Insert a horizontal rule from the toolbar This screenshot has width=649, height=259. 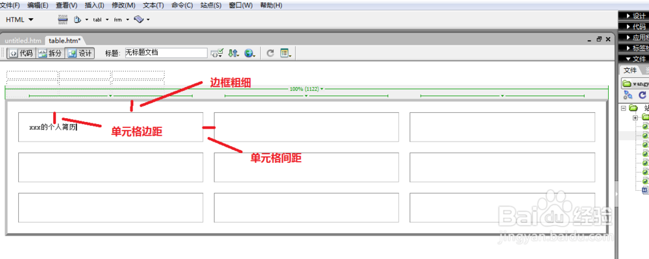click(x=62, y=19)
